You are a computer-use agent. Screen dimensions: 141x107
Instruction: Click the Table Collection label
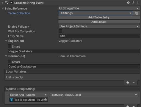[19, 13]
